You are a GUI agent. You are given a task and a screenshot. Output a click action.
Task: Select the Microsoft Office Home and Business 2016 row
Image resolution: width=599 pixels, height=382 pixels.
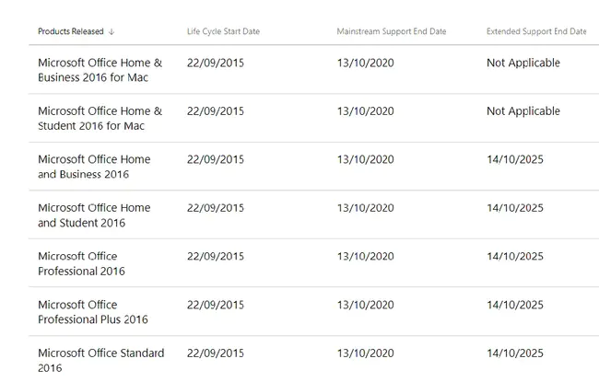(94, 167)
